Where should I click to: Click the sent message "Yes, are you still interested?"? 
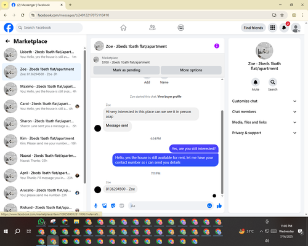pyautogui.click(x=193, y=149)
